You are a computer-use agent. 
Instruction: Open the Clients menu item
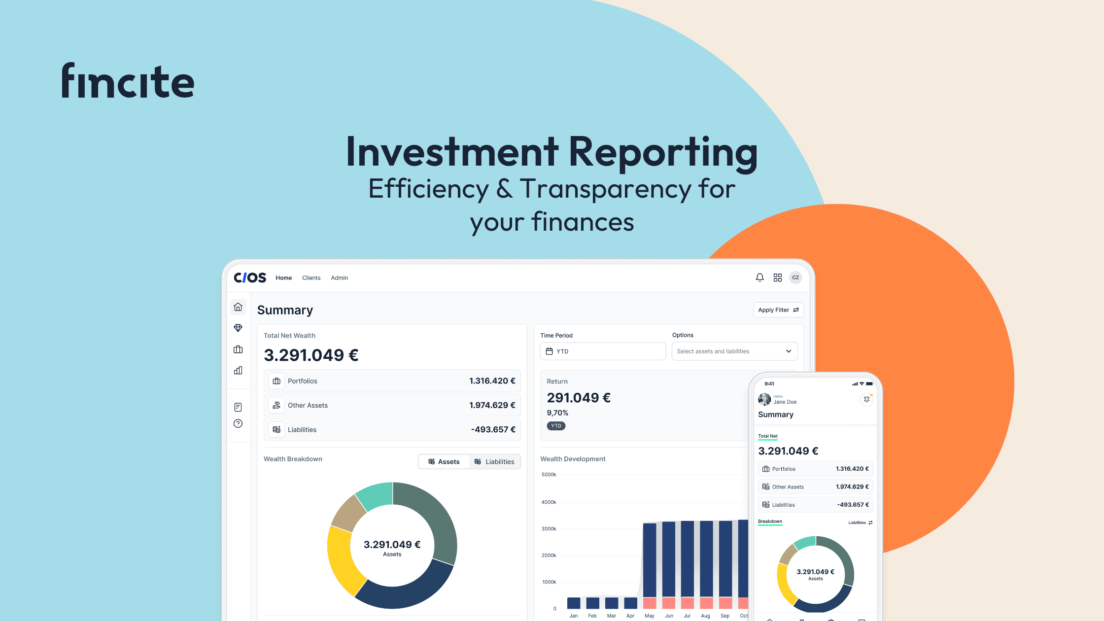[311, 278]
